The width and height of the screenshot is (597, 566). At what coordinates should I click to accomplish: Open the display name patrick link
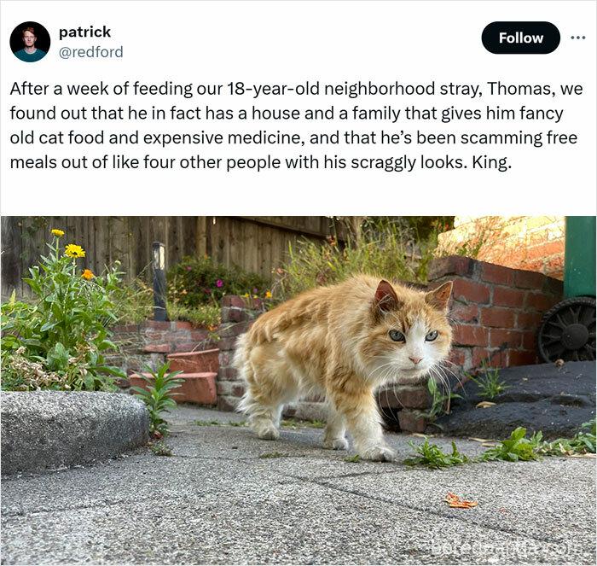pos(84,32)
